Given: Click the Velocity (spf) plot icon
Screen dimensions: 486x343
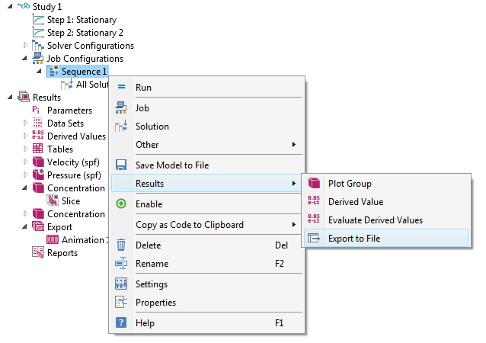Looking at the screenshot, I should pos(38,162).
